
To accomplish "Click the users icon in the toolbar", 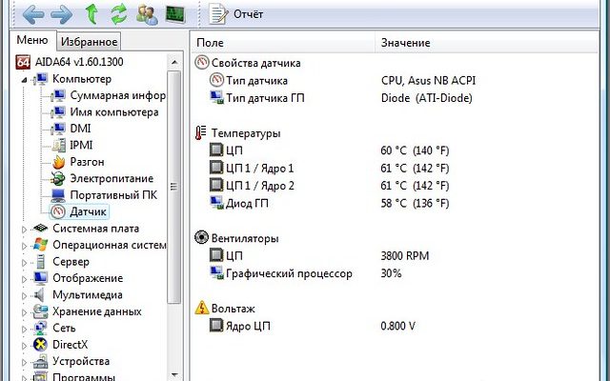I will point(147,14).
